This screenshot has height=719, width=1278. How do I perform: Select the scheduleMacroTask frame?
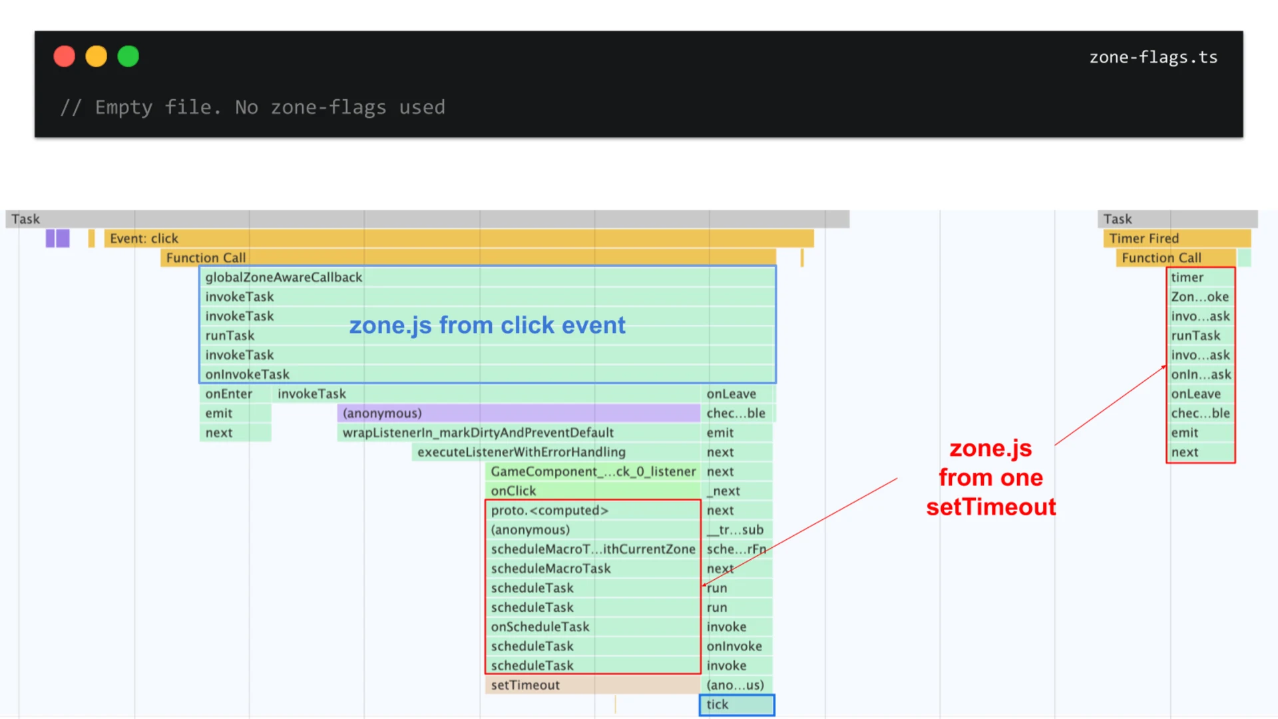click(550, 569)
